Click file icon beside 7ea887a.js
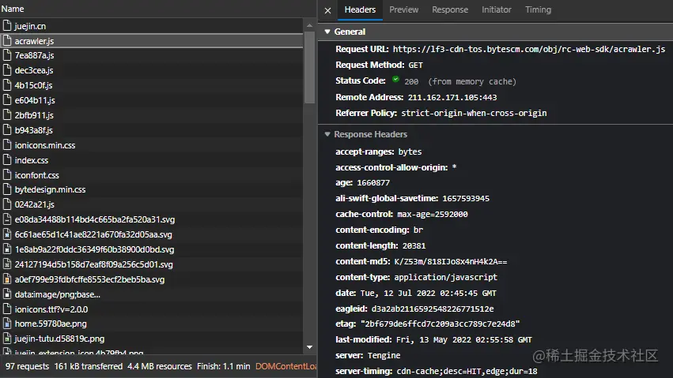 coord(7,55)
